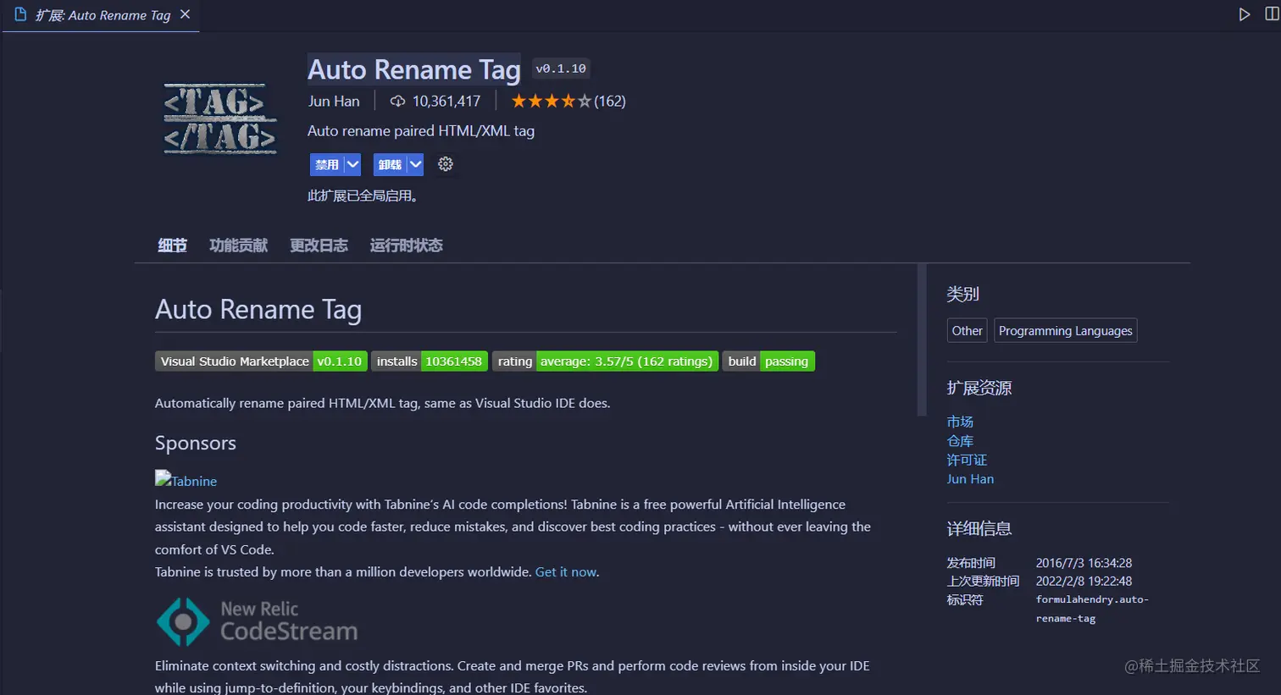Click the description Auto rename paired HTML/XML tag

[x=421, y=131]
